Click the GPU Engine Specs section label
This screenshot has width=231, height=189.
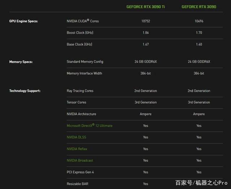tap(23, 21)
